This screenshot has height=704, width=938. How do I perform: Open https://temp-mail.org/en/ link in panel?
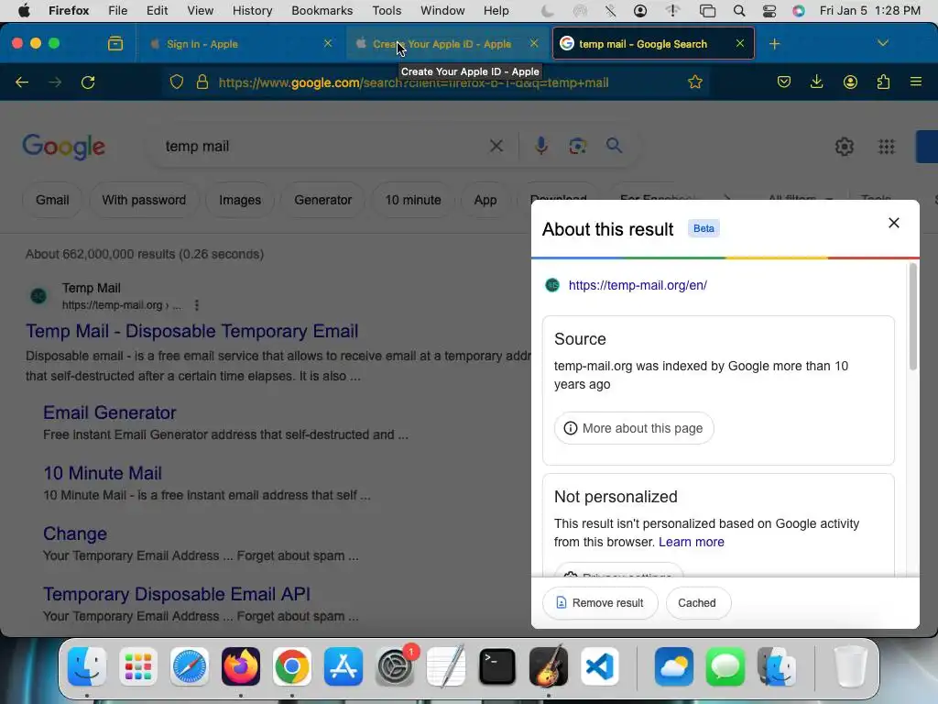pyautogui.click(x=638, y=286)
